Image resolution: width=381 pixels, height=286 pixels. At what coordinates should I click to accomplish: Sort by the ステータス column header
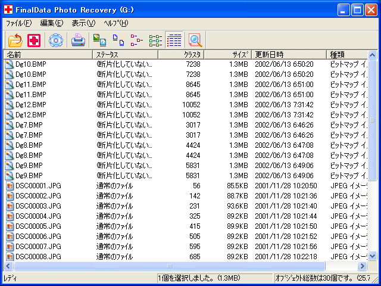pyautogui.click(x=126, y=55)
